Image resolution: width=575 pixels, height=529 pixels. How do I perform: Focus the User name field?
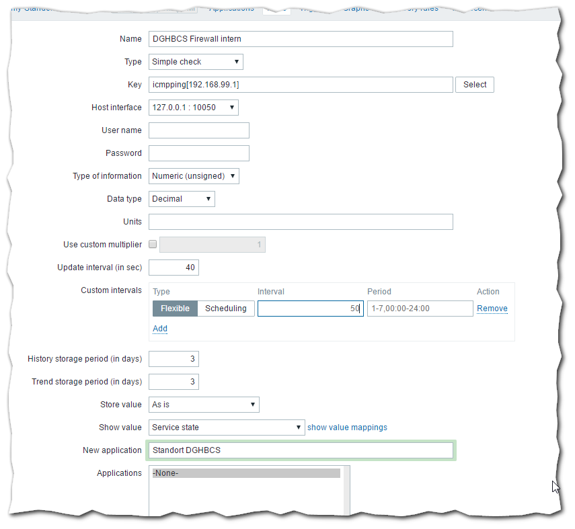(x=198, y=130)
